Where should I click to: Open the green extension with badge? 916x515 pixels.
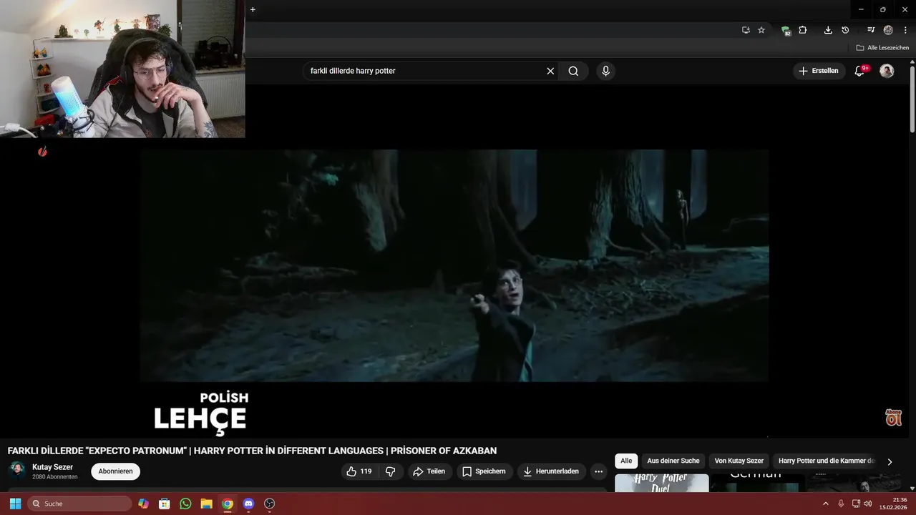click(x=786, y=30)
